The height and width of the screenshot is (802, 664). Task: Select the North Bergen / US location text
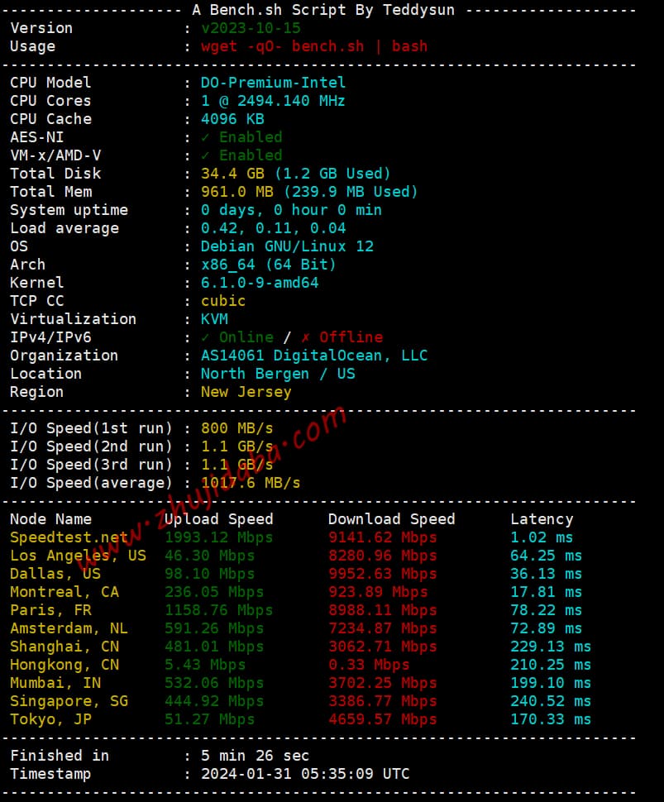click(x=278, y=374)
